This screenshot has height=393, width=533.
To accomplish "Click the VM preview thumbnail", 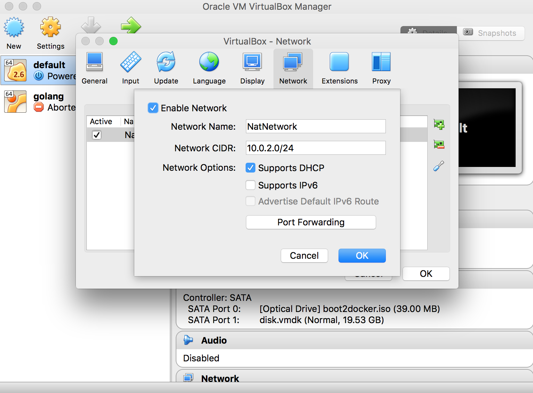I will point(487,127).
